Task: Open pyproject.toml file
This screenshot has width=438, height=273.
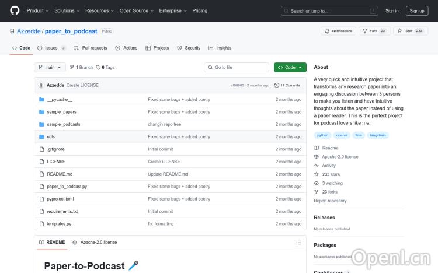Action: 60,199
